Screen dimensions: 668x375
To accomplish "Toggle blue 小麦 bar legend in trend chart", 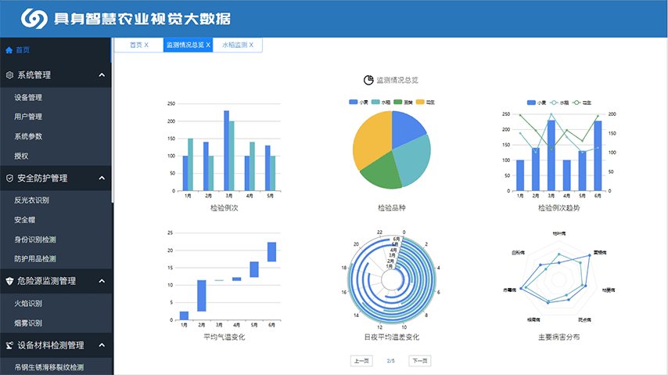I will 537,103.
